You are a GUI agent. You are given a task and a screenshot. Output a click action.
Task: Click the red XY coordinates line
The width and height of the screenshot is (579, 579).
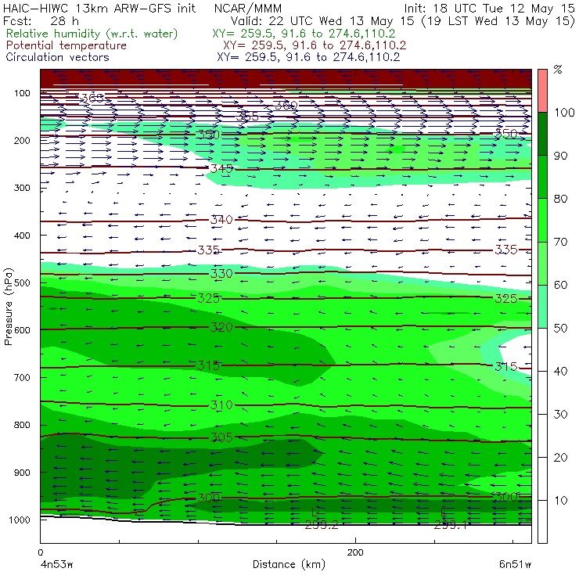[x=315, y=45]
